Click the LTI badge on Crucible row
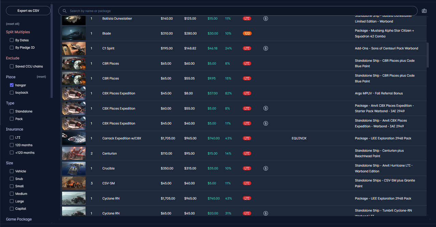 point(247,168)
